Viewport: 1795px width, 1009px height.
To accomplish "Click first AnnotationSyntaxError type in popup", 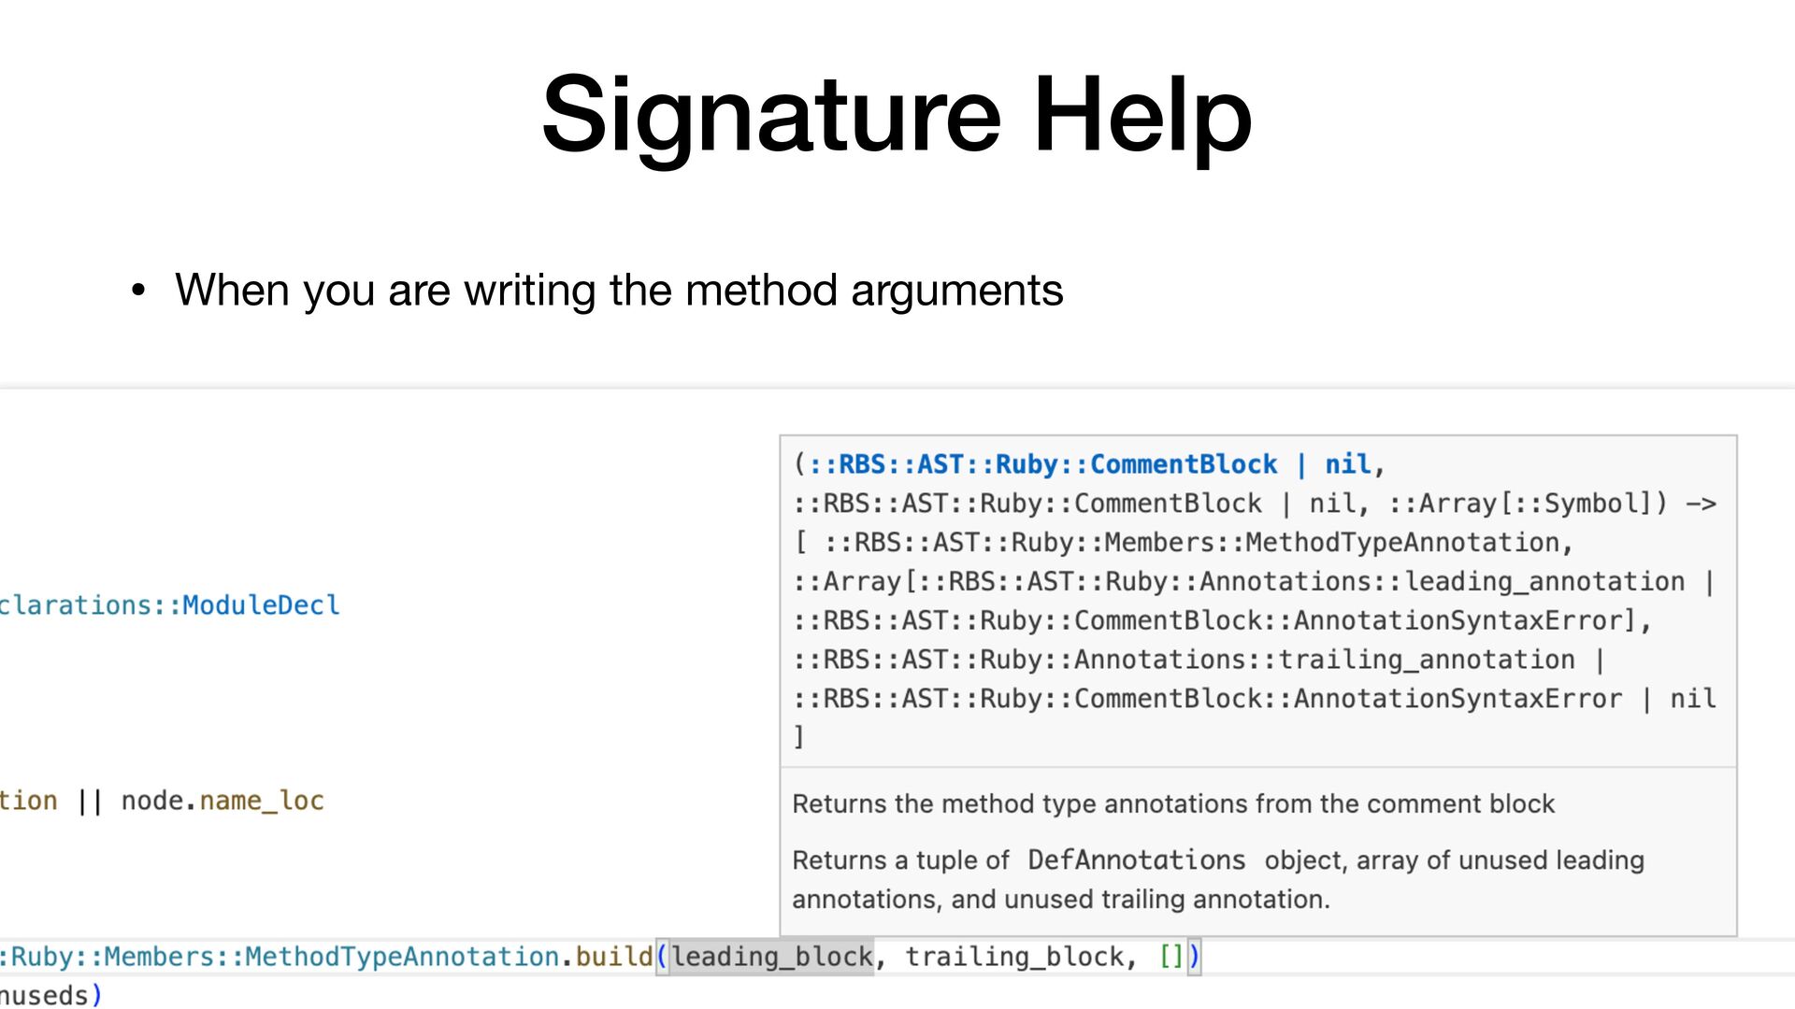I will click(x=1458, y=620).
